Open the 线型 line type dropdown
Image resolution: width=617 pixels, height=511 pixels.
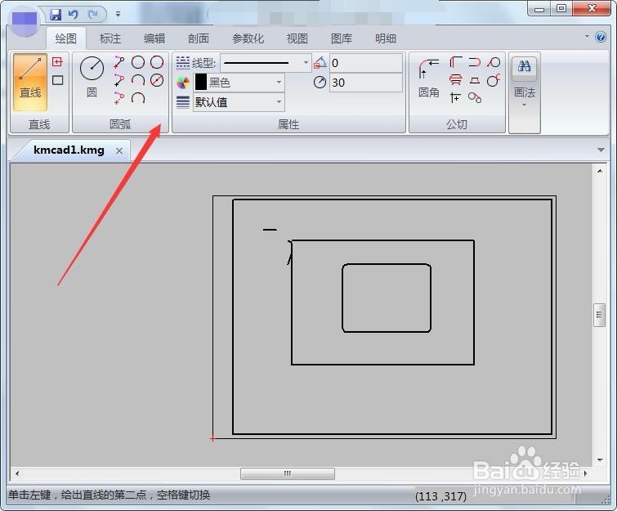pos(306,63)
